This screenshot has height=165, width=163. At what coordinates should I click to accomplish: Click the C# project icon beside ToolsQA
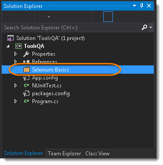point(18,46)
